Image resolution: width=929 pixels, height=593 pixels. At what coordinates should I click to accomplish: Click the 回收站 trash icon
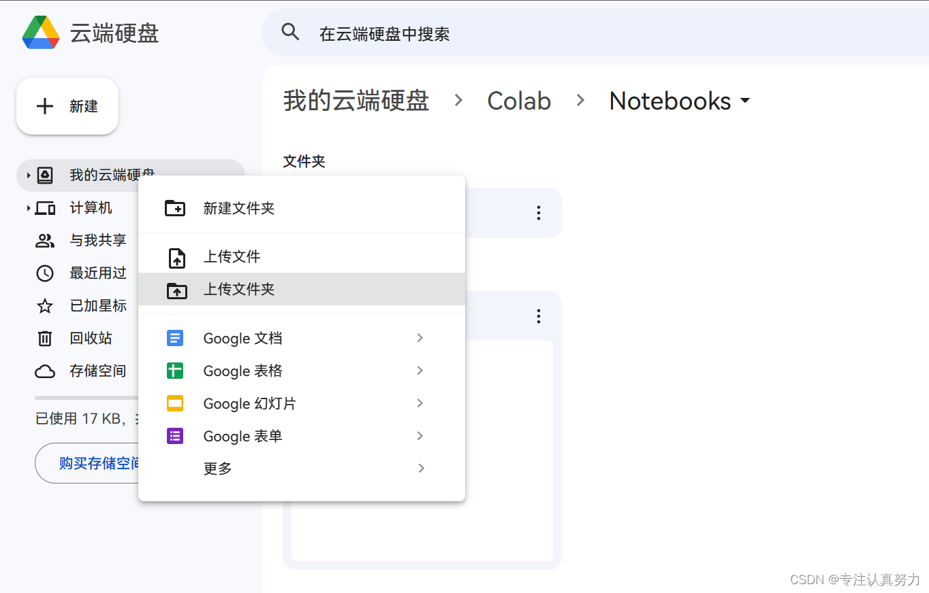(x=45, y=338)
